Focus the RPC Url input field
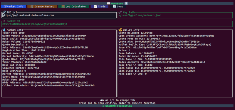235x110 pixels. coord(59,15)
